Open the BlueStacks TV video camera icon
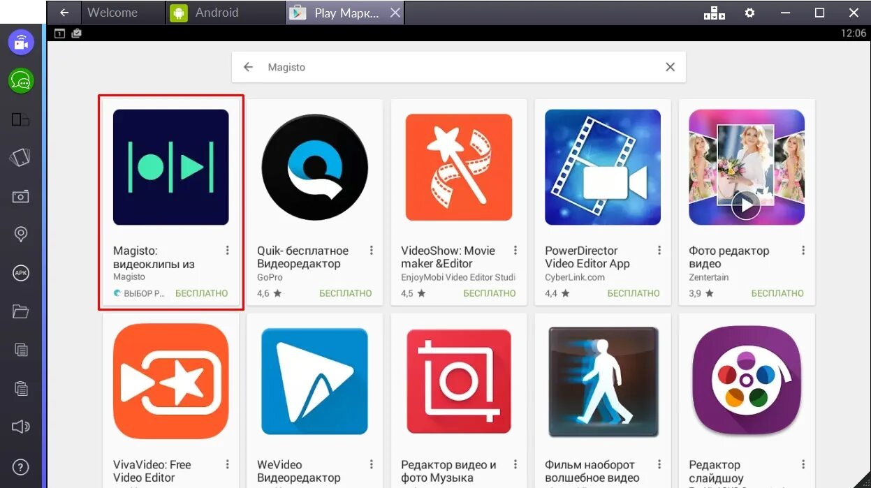The image size is (871, 488). 21,43
